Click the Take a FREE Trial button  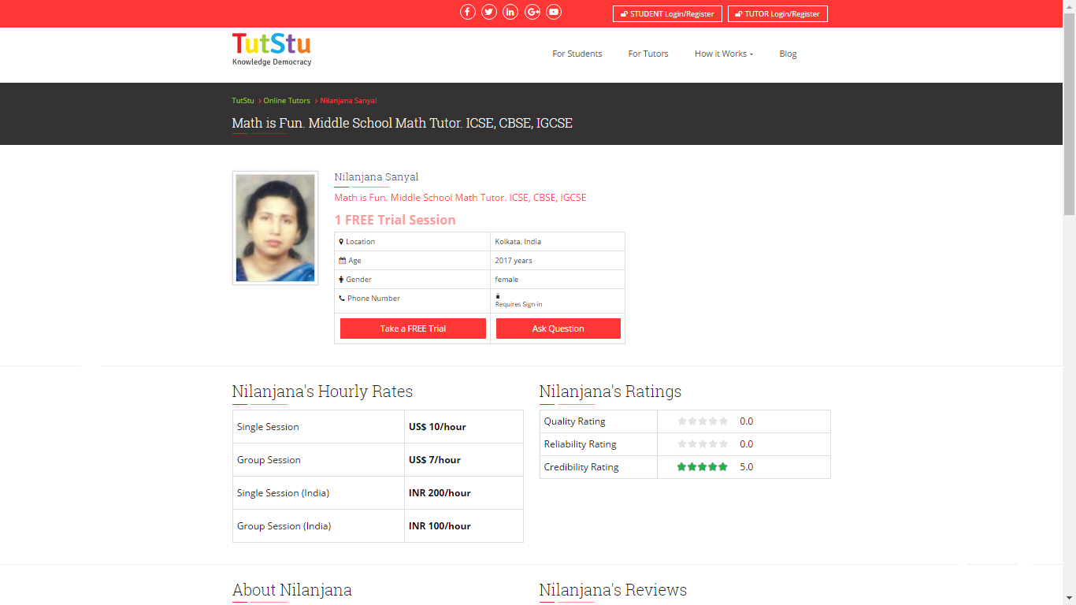[412, 328]
